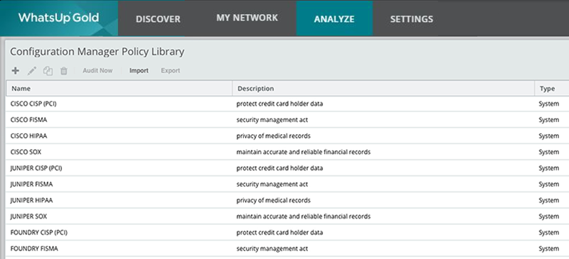Click the Export button
Screen dimensions: 569x259
pos(171,71)
